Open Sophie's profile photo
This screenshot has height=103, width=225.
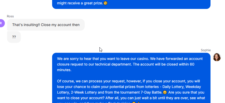217,57
